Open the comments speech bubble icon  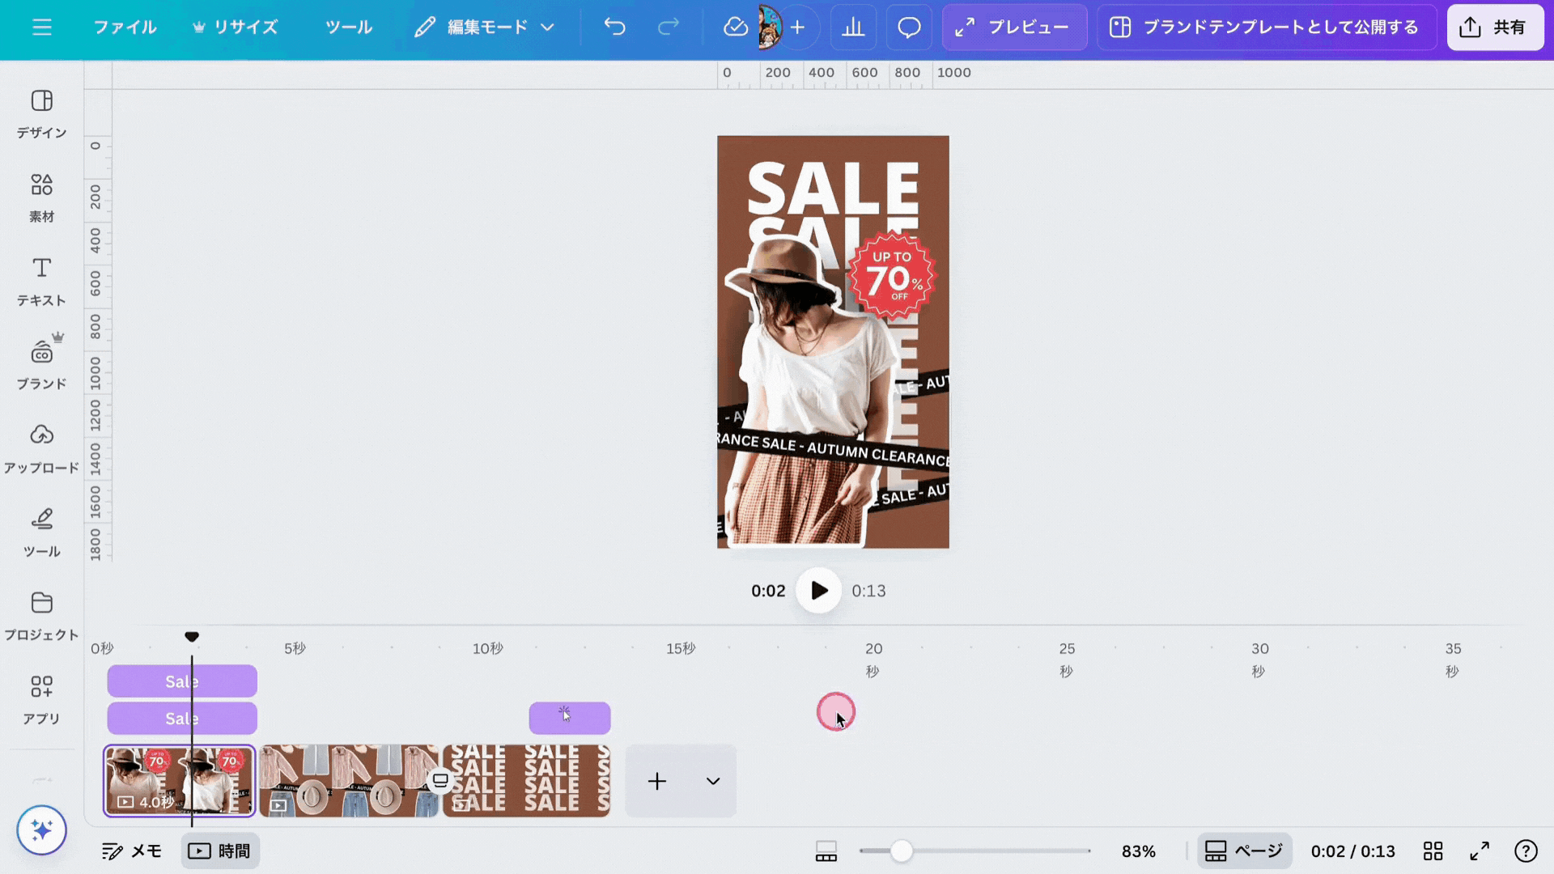(x=909, y=28)
